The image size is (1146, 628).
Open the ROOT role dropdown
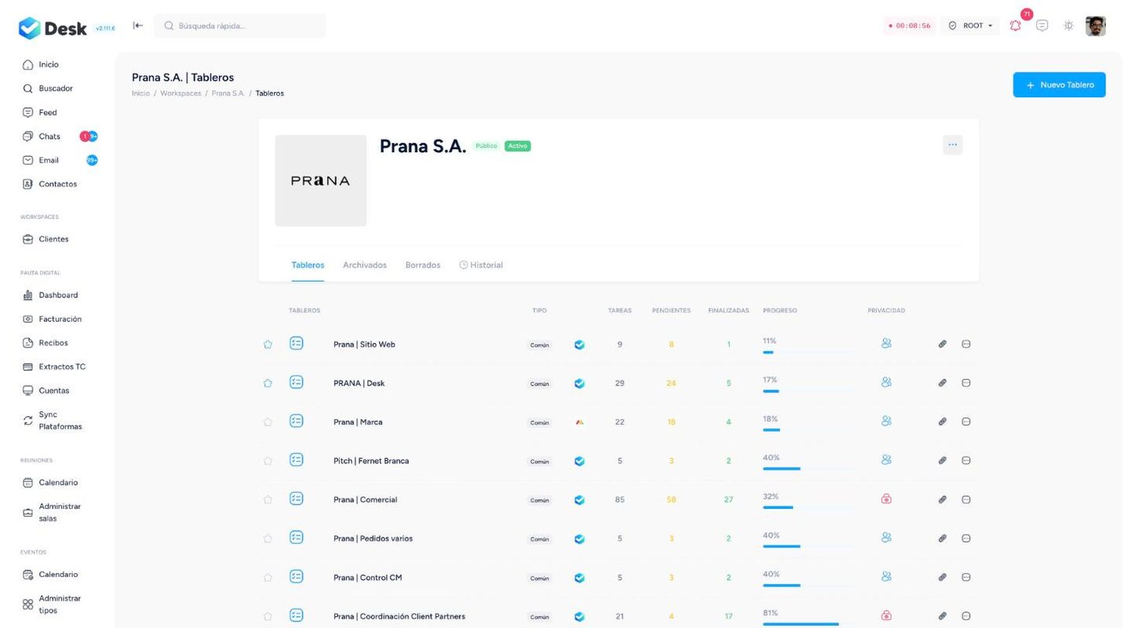970,25
